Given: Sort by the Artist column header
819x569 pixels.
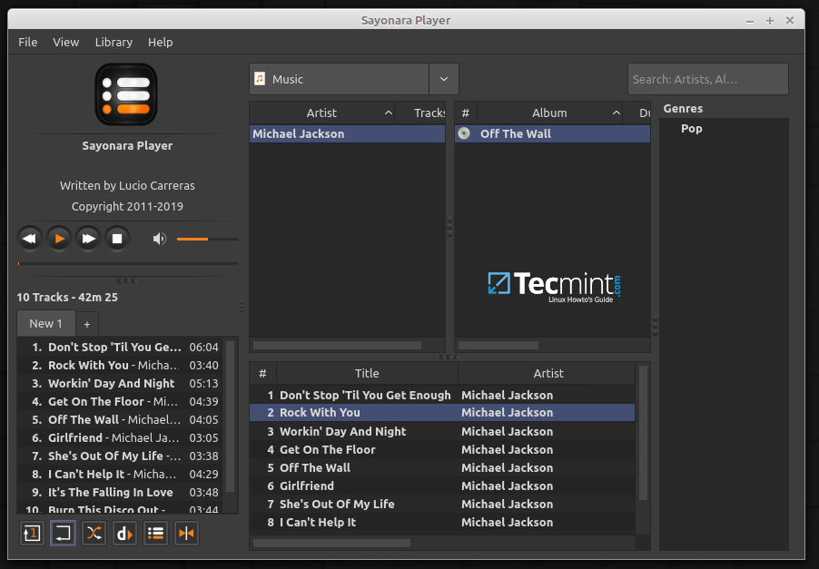Looking at the screenshot, I should tap(321, 113).
